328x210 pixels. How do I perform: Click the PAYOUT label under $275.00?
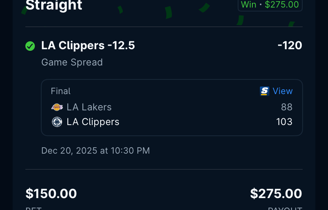point(285,208)
